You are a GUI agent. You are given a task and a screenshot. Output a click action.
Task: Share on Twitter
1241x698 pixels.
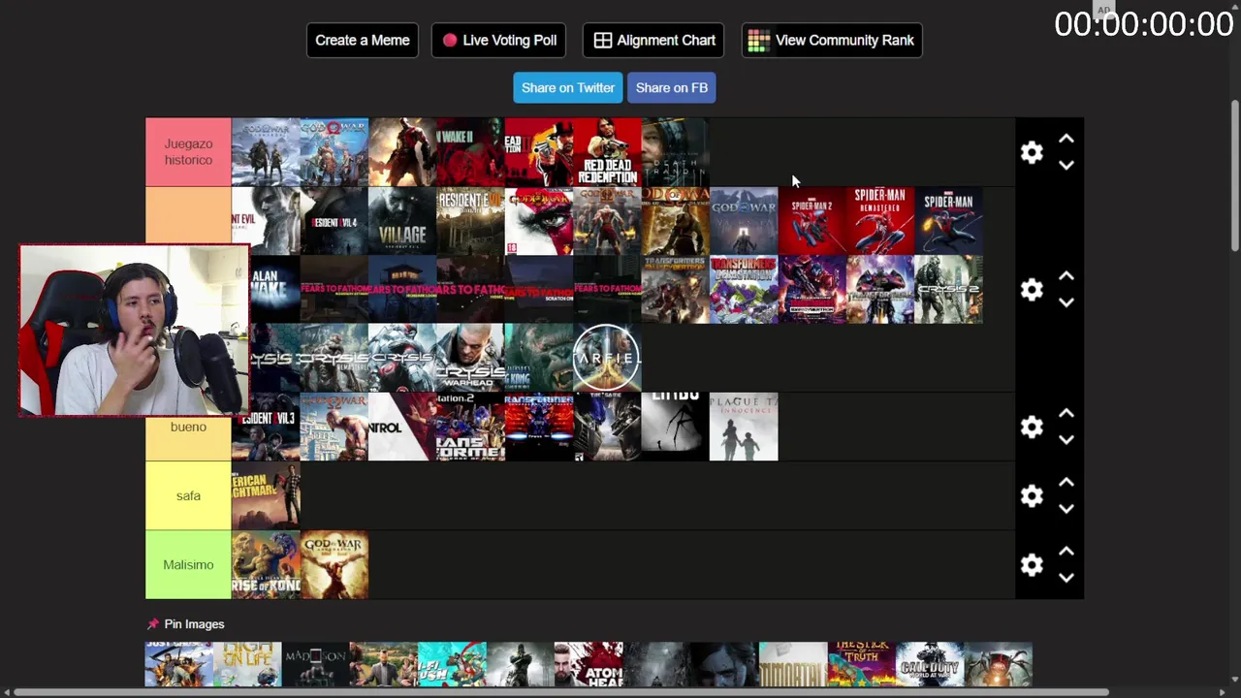pos(568,87)
